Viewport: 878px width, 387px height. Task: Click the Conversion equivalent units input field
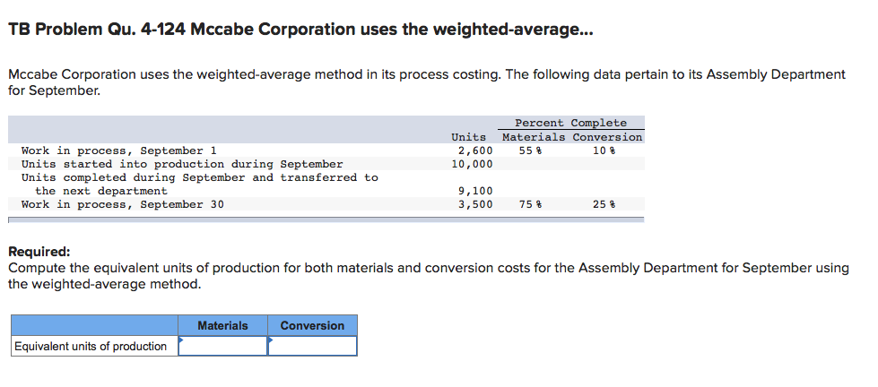[312, 346]
